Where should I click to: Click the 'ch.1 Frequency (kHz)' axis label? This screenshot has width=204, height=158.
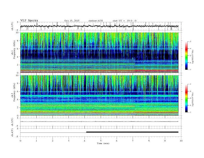coord(14,53)
